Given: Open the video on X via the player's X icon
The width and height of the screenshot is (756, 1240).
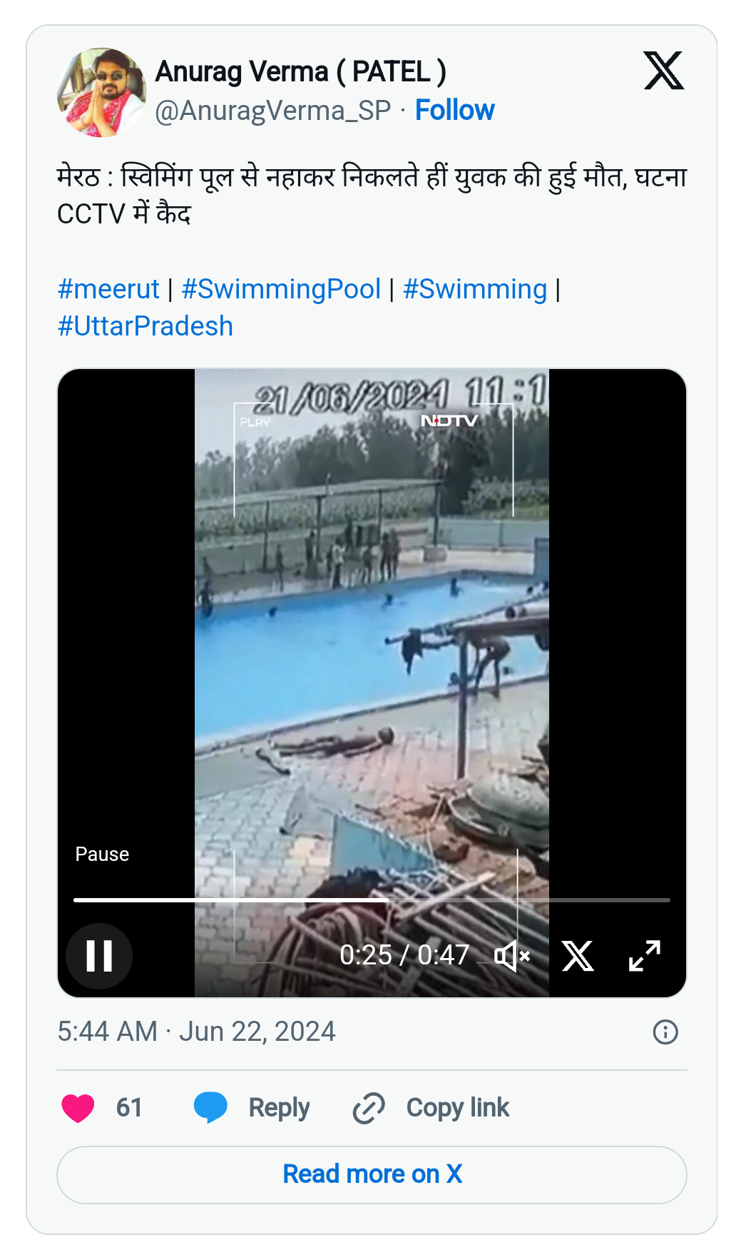Looking at the screenshot, I should [578, 956].
